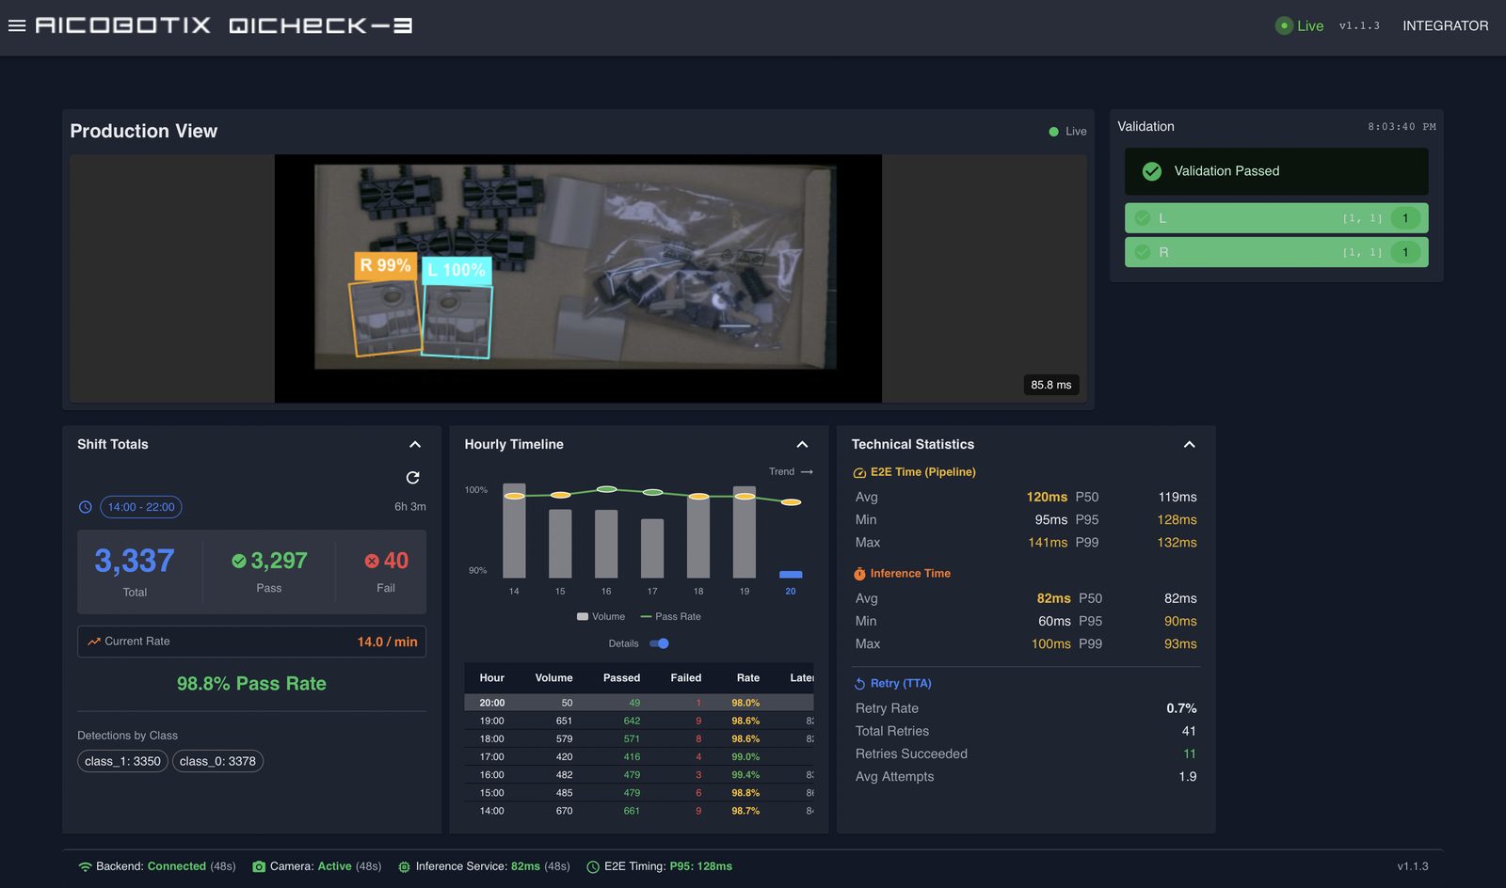Collapse the Shift Totals panel
1506x888 pixels.
[x=415, y=444]
